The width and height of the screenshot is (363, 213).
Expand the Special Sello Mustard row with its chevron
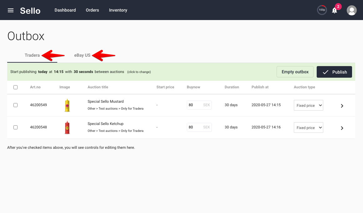click(x=342, y=106)
